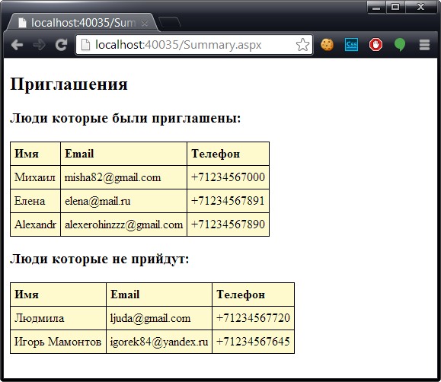Minimize the browser window
The image size is (441, 382).
[x=376, y=7]
